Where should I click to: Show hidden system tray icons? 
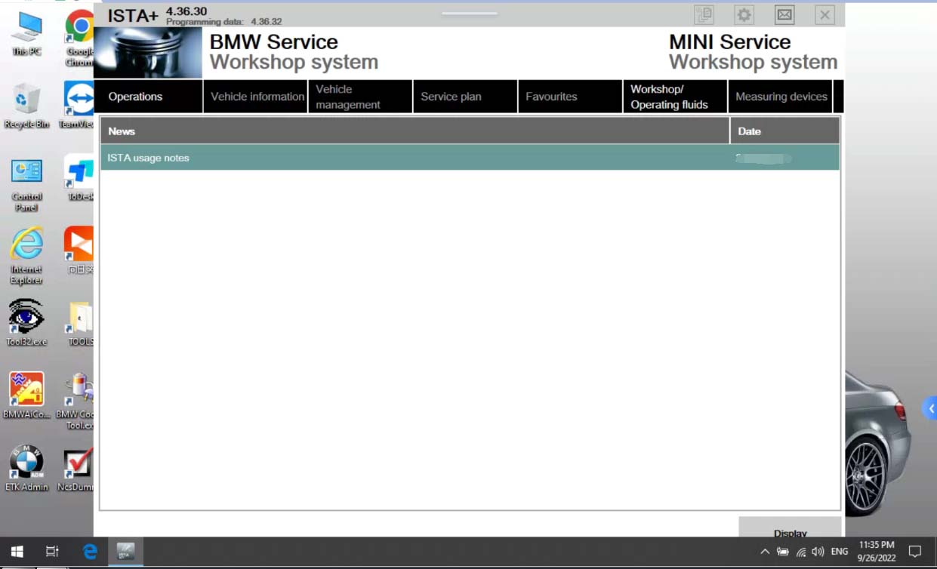click(x=765, y=552)
